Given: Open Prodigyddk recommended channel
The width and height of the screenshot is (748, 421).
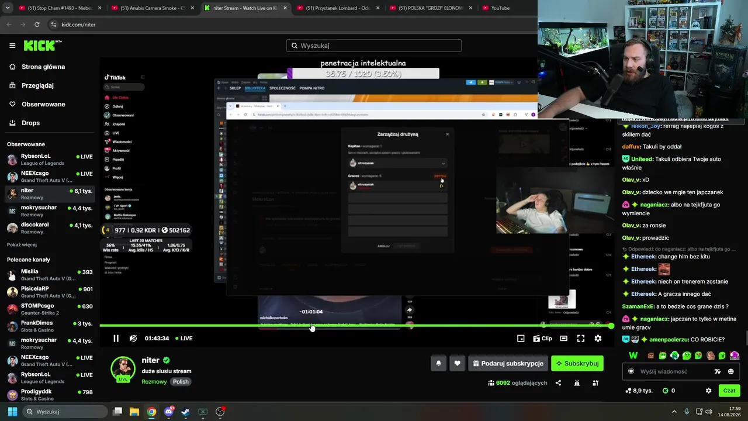Looking at the screenshot, I should click(x=50, y=395).
